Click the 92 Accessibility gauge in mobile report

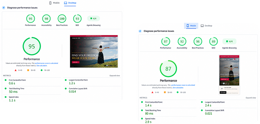point(182,41)
